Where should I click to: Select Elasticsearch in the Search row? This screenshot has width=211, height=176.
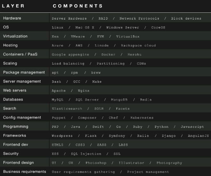pyautogui.click(x=67, y=109)
